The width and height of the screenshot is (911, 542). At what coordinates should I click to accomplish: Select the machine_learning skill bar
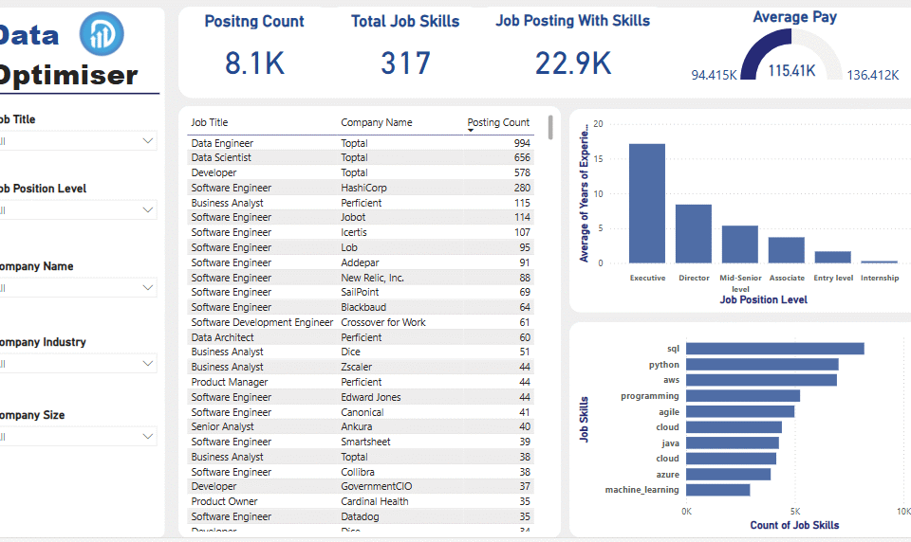[717, 490]
